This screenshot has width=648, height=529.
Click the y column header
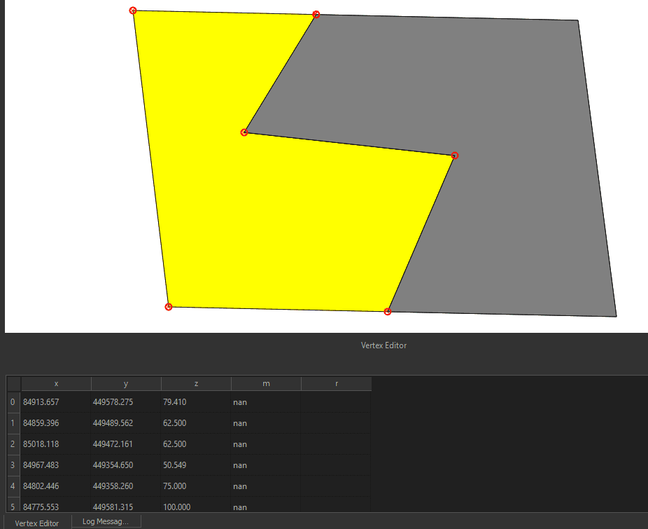pos(126,383)
